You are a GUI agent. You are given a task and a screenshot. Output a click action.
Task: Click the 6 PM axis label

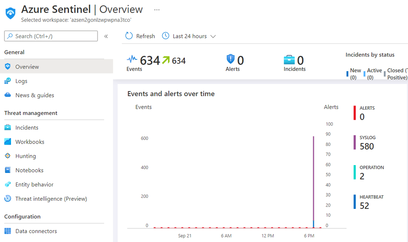click(x=309, y=235)
